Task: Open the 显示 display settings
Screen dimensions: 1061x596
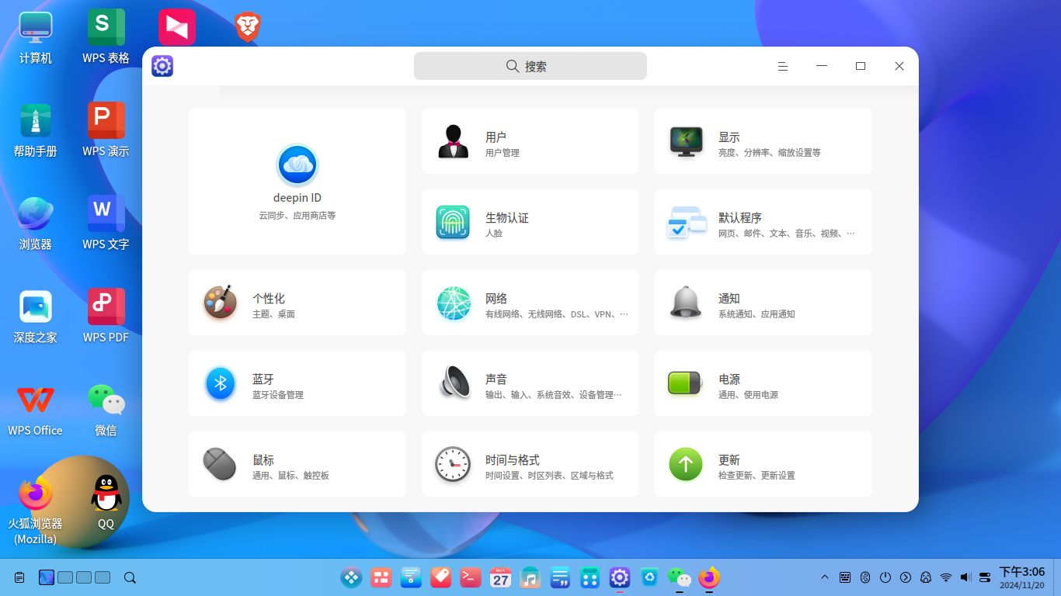Action: point(763,141)
